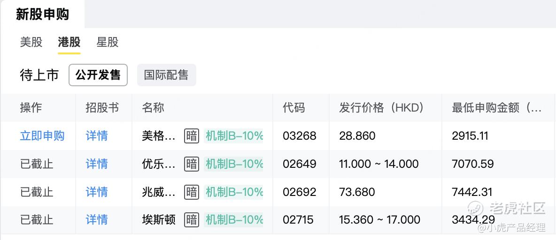This screenshot has width=556, height=240.
Task: Click the 代码 column header
Action: tap(294, 108)
